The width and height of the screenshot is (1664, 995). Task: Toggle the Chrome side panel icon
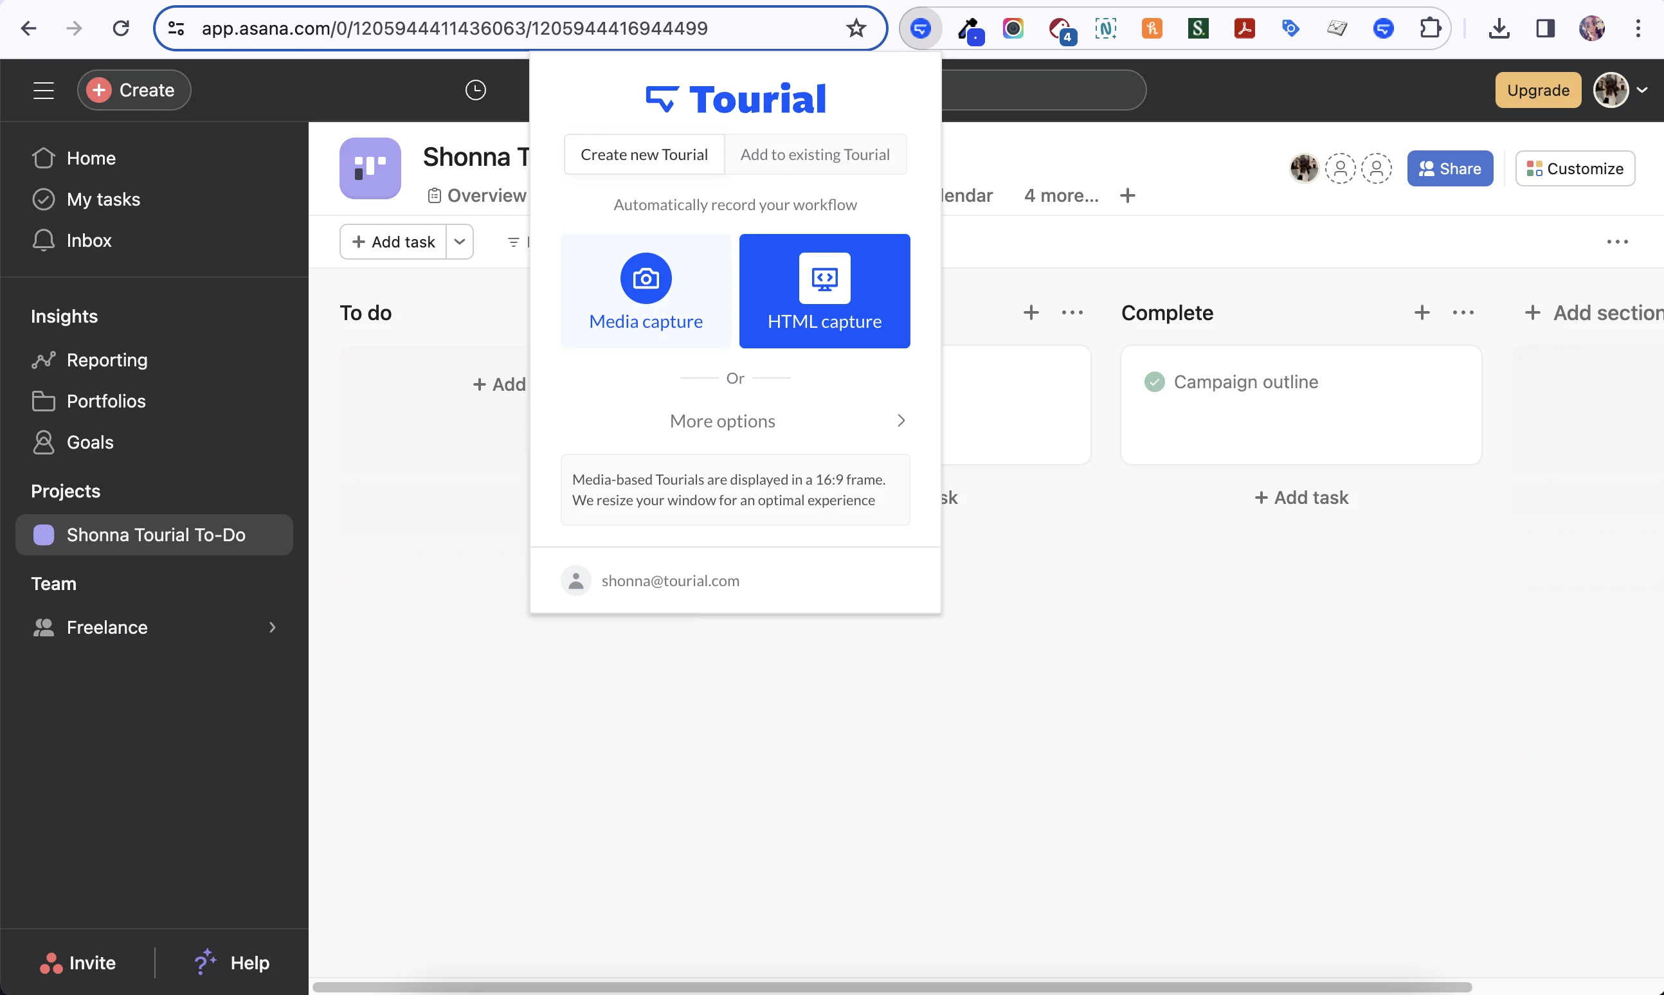click(x=1545, y=28)
